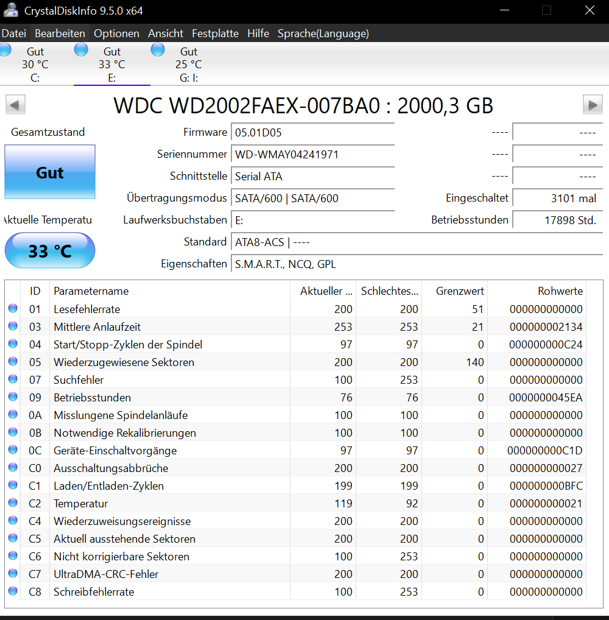
Task: Click the Grenzwert column header
Action: 455,291
